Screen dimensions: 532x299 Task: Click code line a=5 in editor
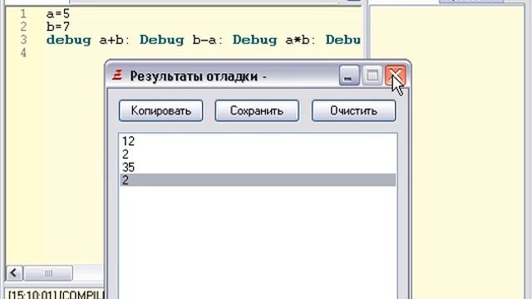(58, 14)
